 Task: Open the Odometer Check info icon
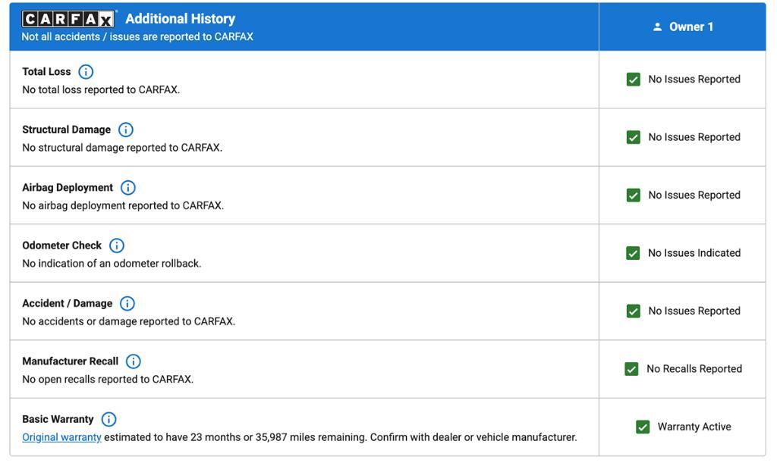116,246
